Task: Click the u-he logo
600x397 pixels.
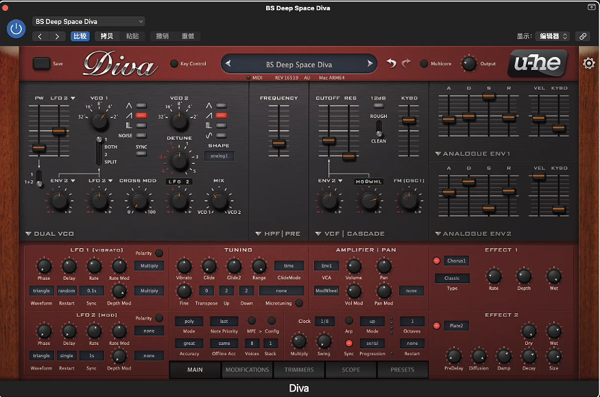Action: tap(537, 63)
